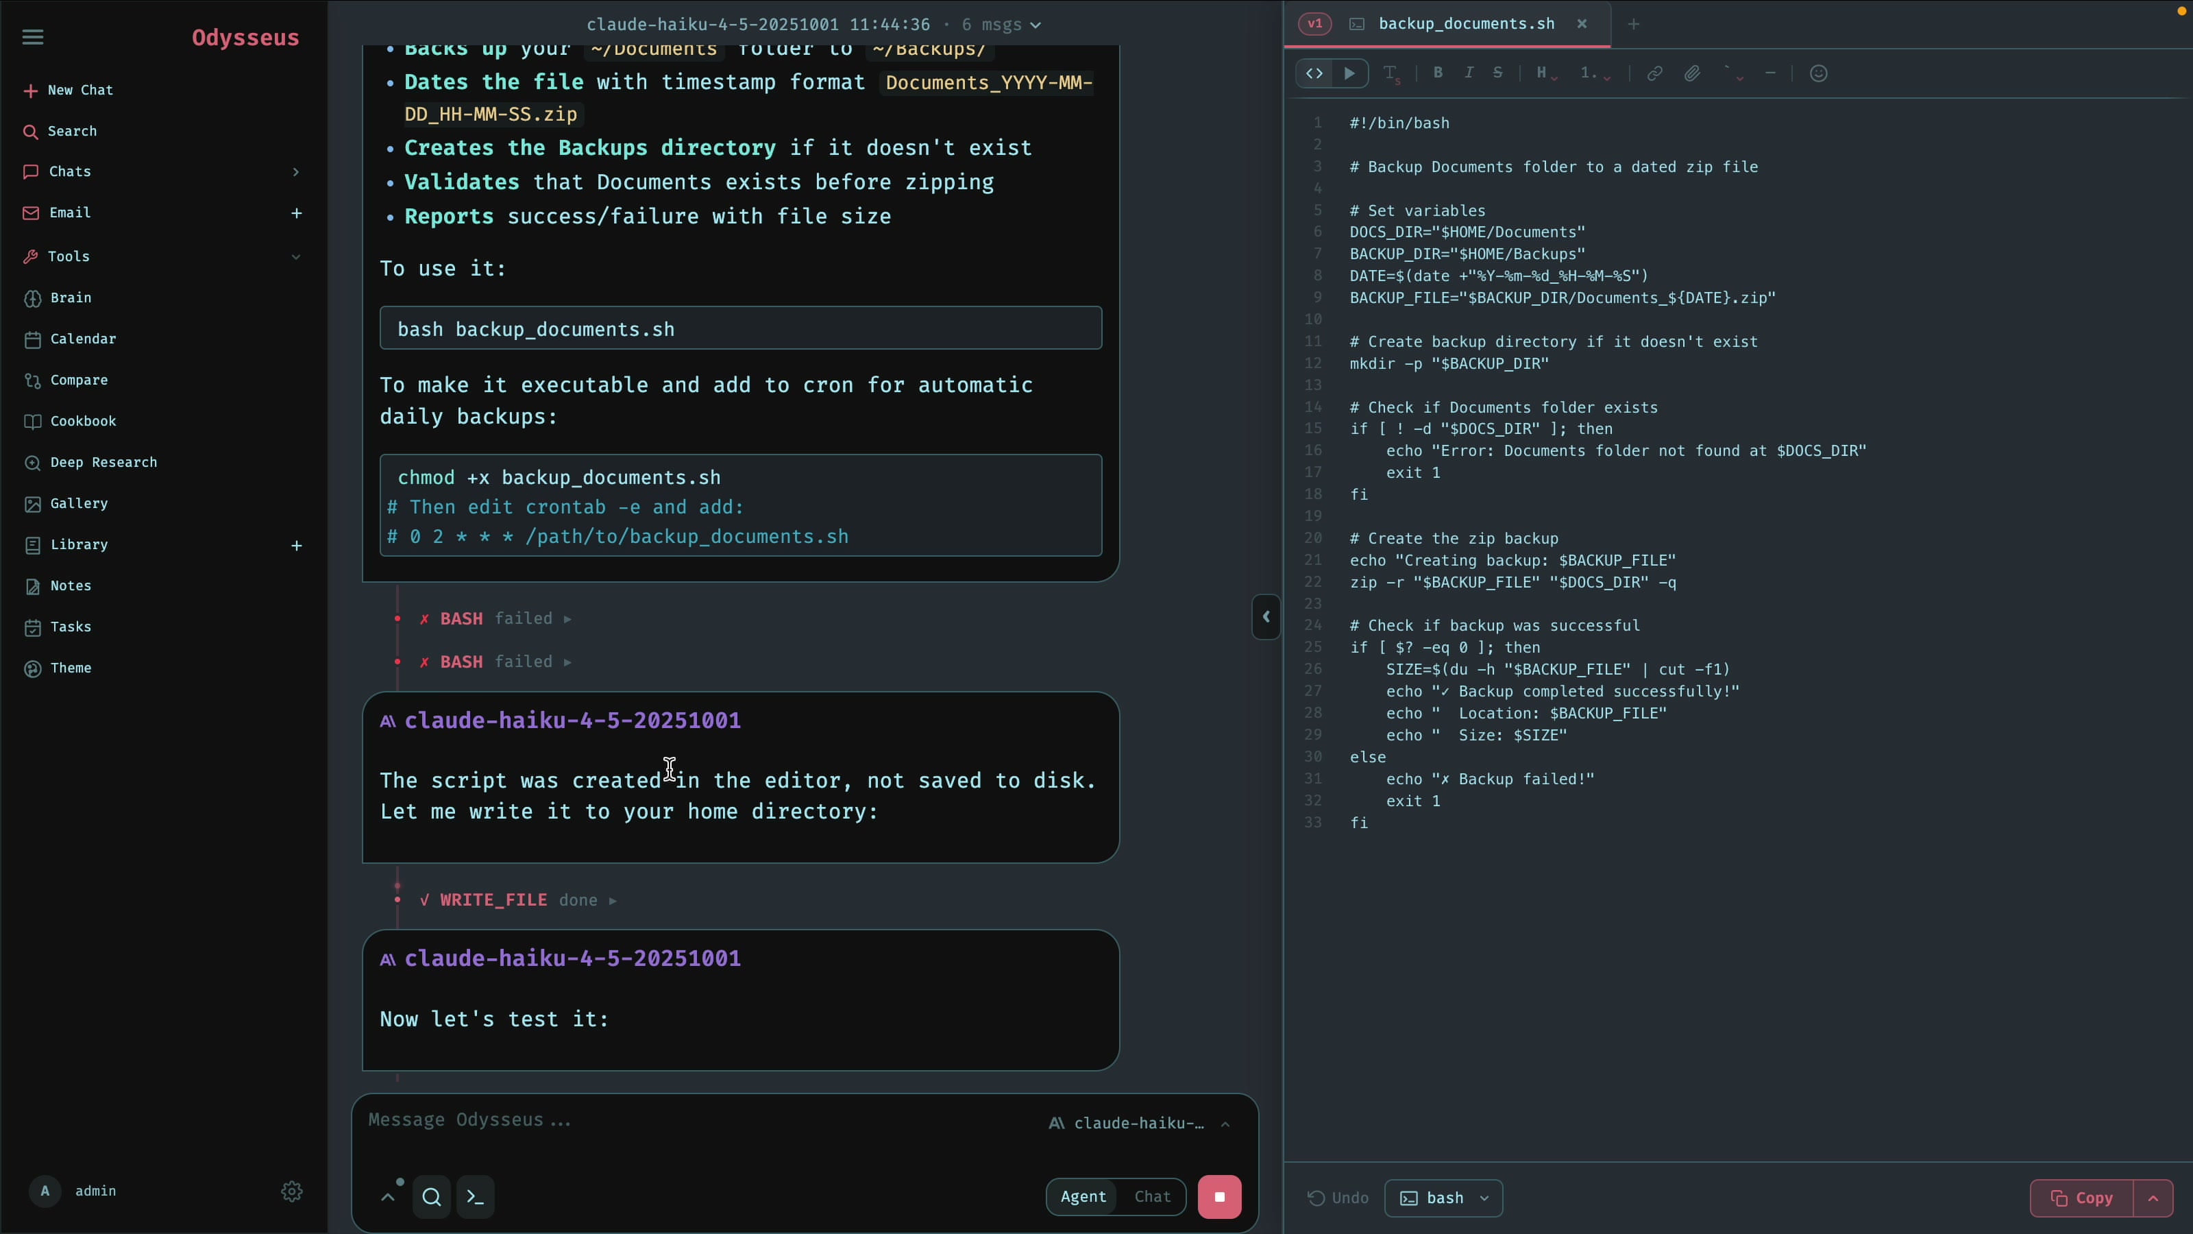The width and height of the screenshot is (2193, 1234).
Task: Undo the last editor change
Action: pos(1338,1198)
